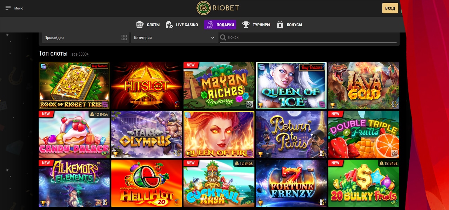Screen dimensions: 449x210
Task: Select the ТУРНИРЫ menu item
Action: [256, 24]
